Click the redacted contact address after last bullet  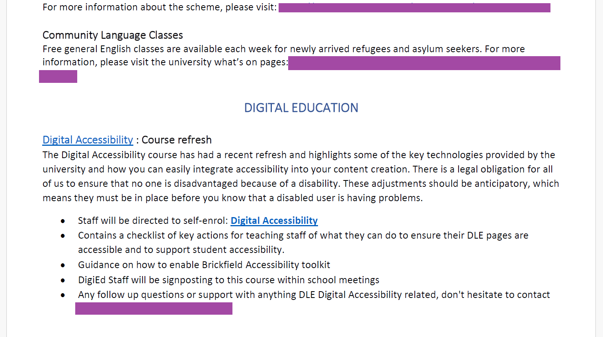click(x=154, y=308)
